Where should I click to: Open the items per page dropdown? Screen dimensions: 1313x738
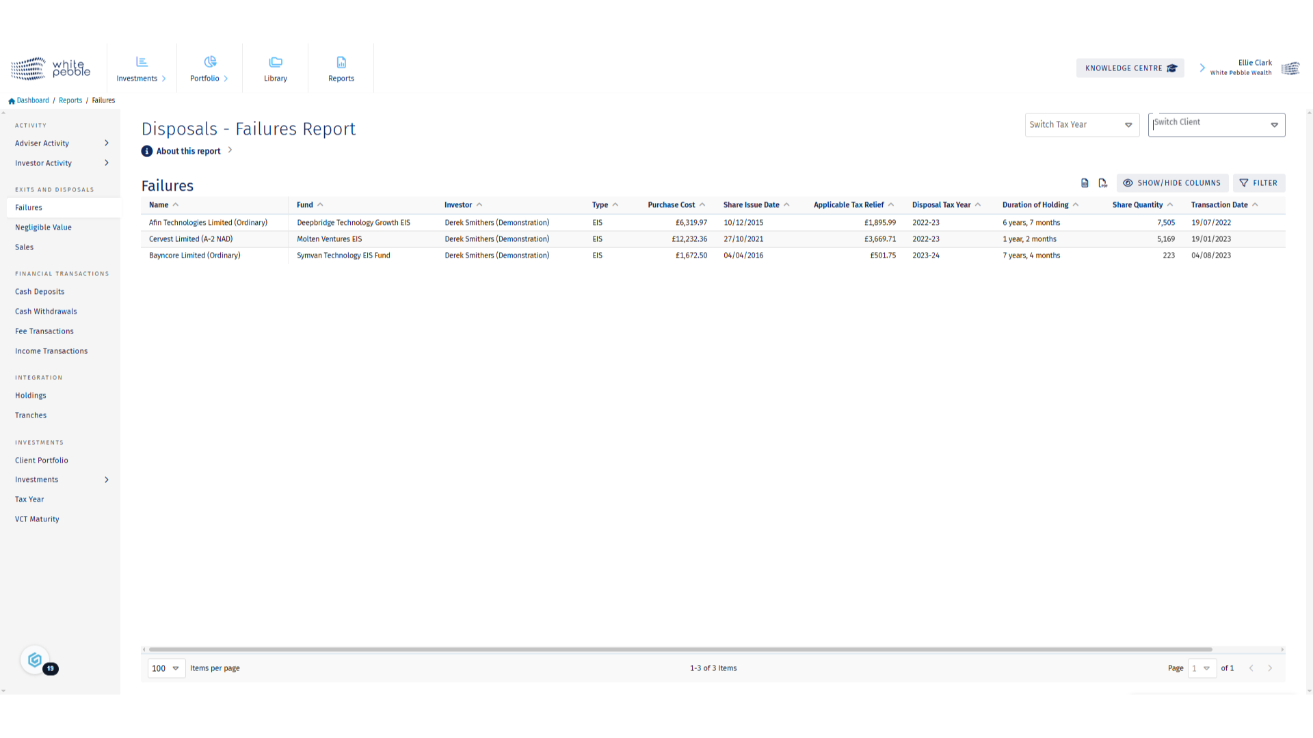point(165,668)
